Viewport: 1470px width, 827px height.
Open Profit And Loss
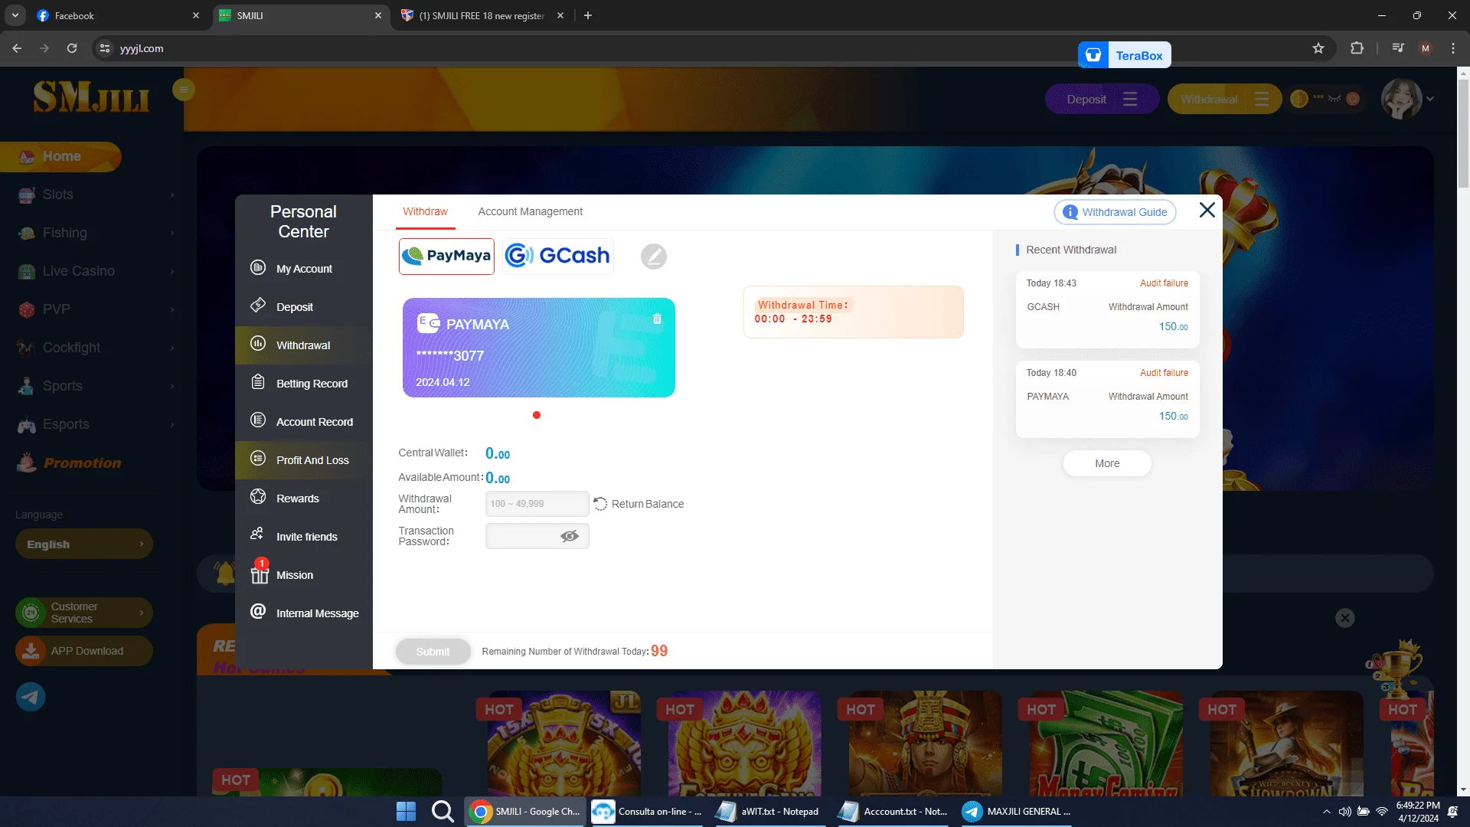pos(304,460)
